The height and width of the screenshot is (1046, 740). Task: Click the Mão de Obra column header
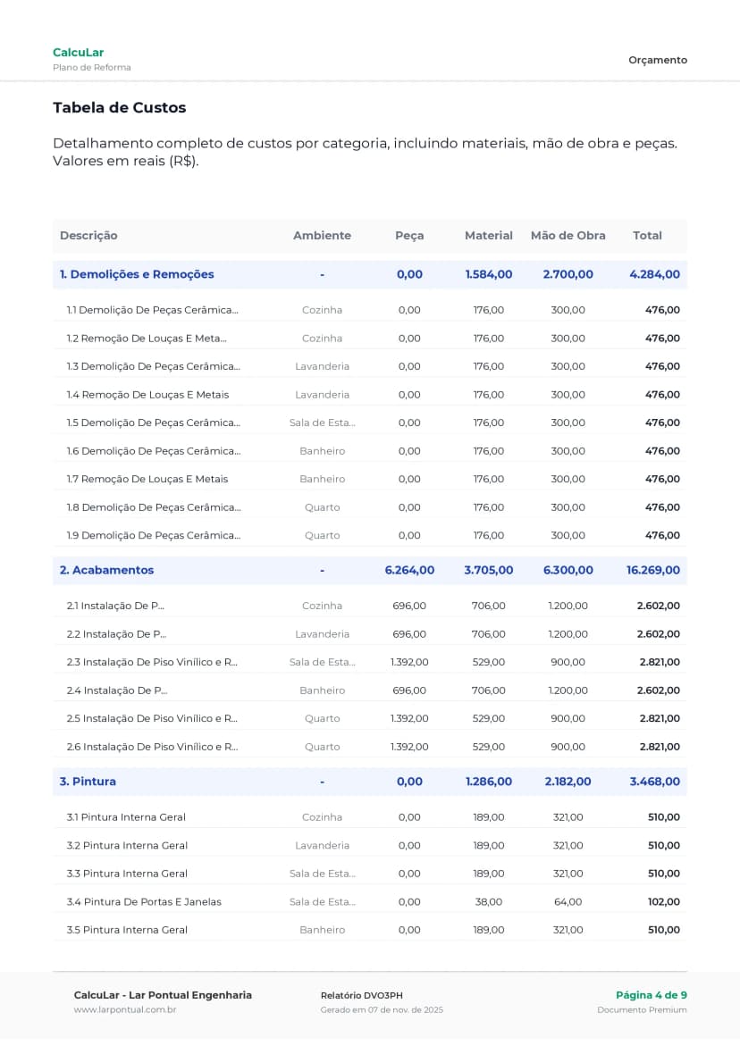point(568,236)
